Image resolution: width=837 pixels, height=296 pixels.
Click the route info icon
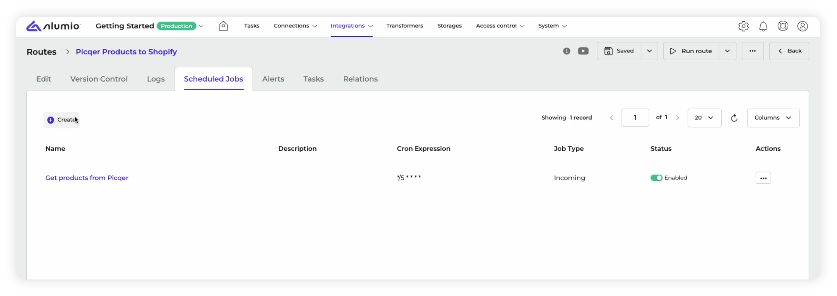566,51
